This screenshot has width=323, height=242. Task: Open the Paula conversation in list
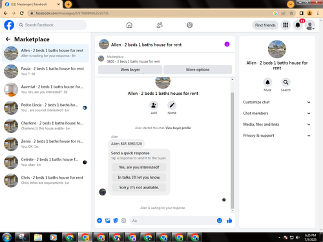tap(45, 71)
